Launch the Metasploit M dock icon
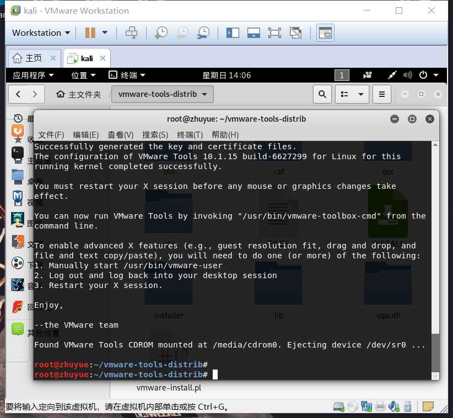This screenshot has height=418, width=453. click(18, 198)
